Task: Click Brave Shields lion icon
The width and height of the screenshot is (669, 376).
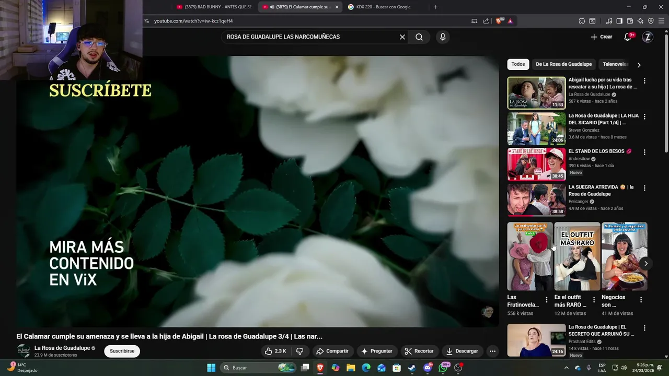Action: click(499, 21)
